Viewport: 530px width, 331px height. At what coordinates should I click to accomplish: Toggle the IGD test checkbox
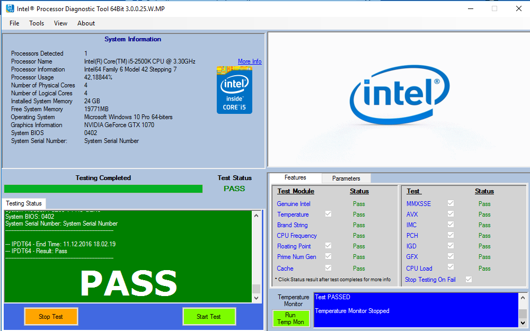tap(450, 246)
